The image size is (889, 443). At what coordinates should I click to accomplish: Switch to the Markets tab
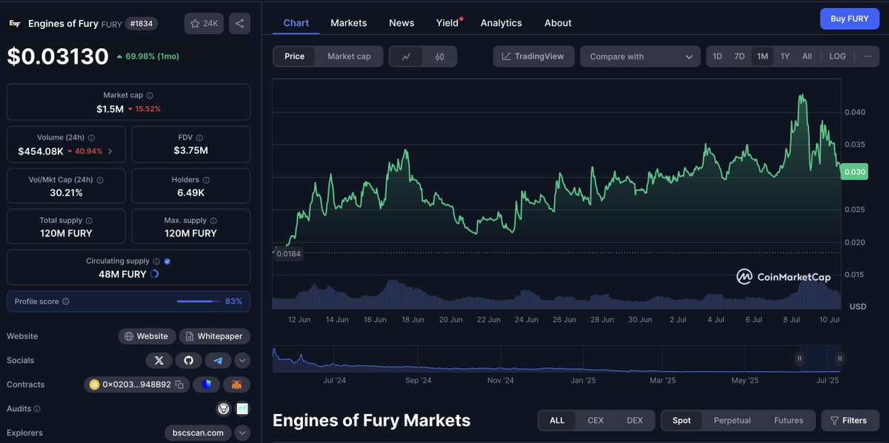tap(349, 23)
